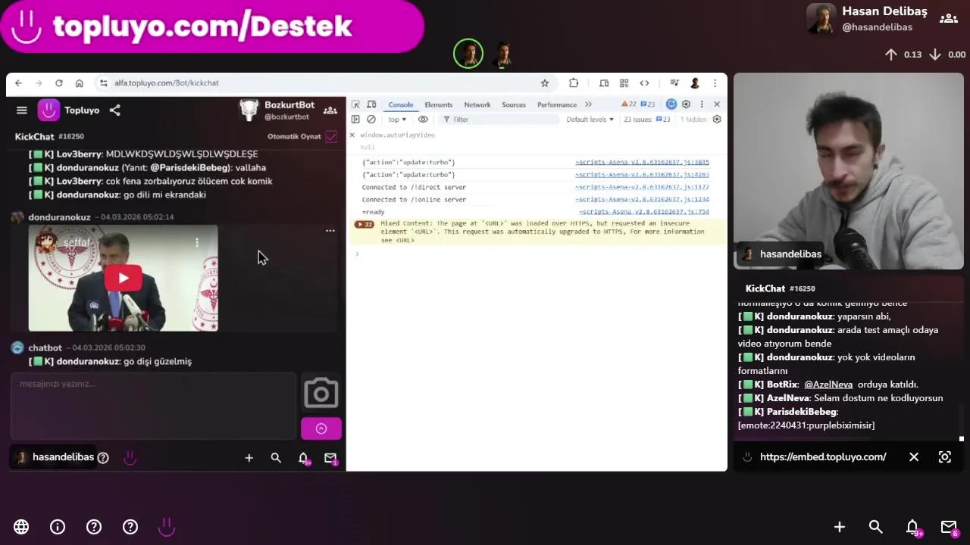970x545 pixels.
Task: Open DevTools settings gear
Action: point(686,104)
